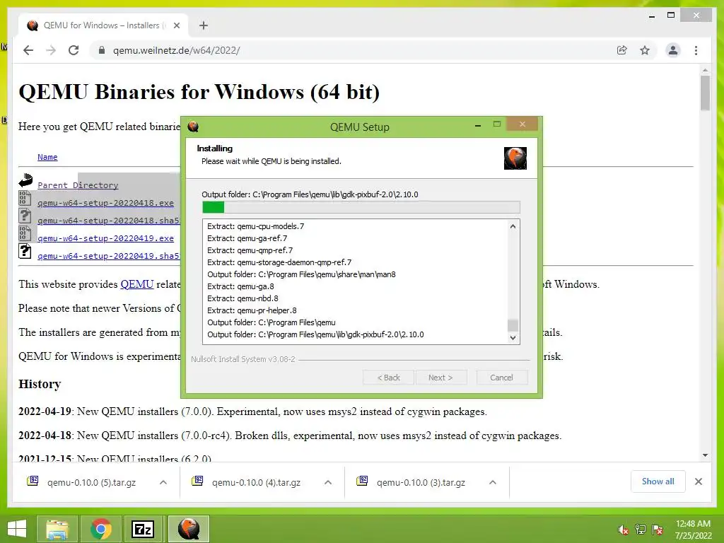The width and height of the screenshot is (724, 543).
Task: Select log line 'Extract: qemu-storage-daemon-qmp-ref.7'
Action: [279, 262]
